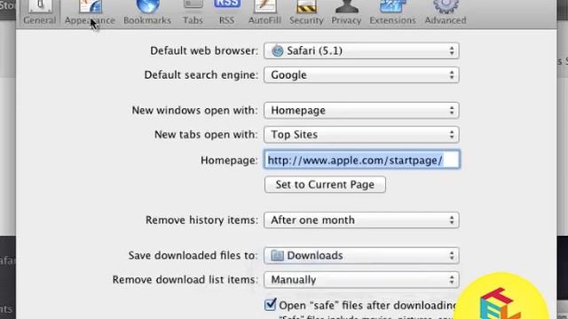
Task: Open the Privacy preferences icon
Action: click(346, 6)
